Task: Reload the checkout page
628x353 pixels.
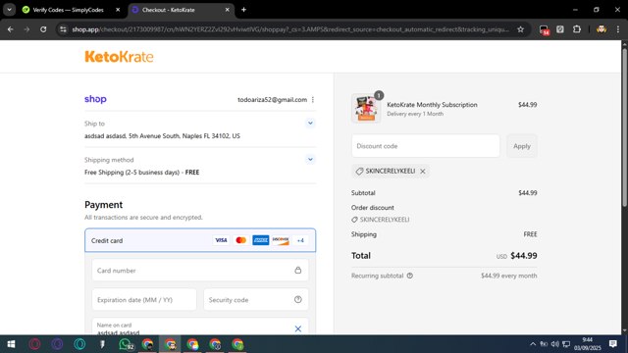Action: point(43,29)
